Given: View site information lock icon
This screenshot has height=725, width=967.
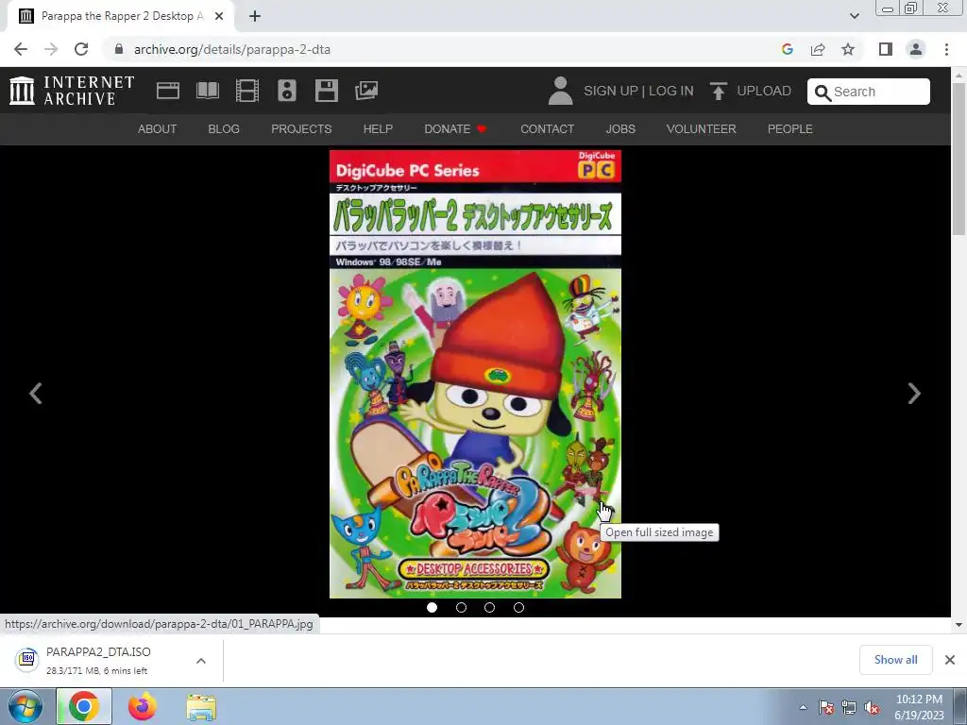Looking at the screenshot, I should 118,49.
